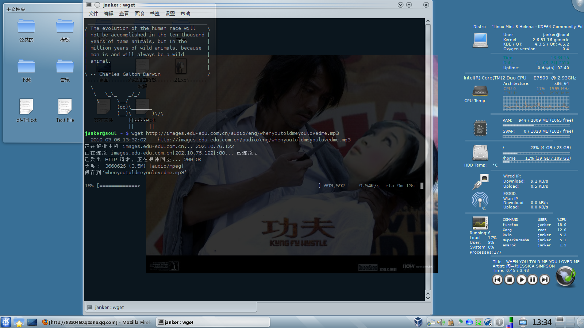Skip to next track in Amarok widget
The width and height of the screenshot is (584, 328).
click(x=545, y=280)
